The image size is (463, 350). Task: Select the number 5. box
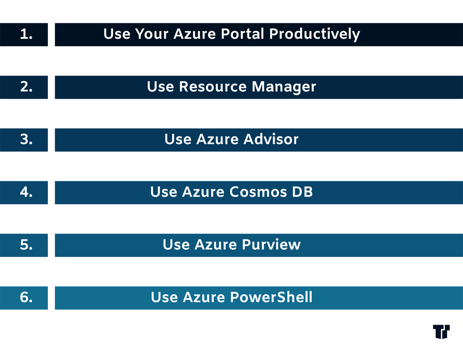(24, 245)
